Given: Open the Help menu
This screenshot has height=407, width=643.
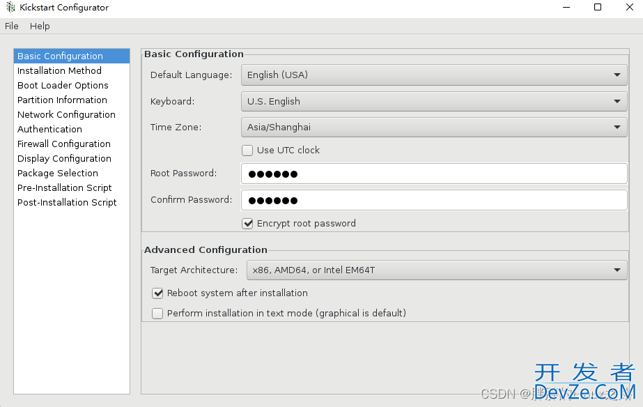Looking at the screenshot, I should coord(40,26).
